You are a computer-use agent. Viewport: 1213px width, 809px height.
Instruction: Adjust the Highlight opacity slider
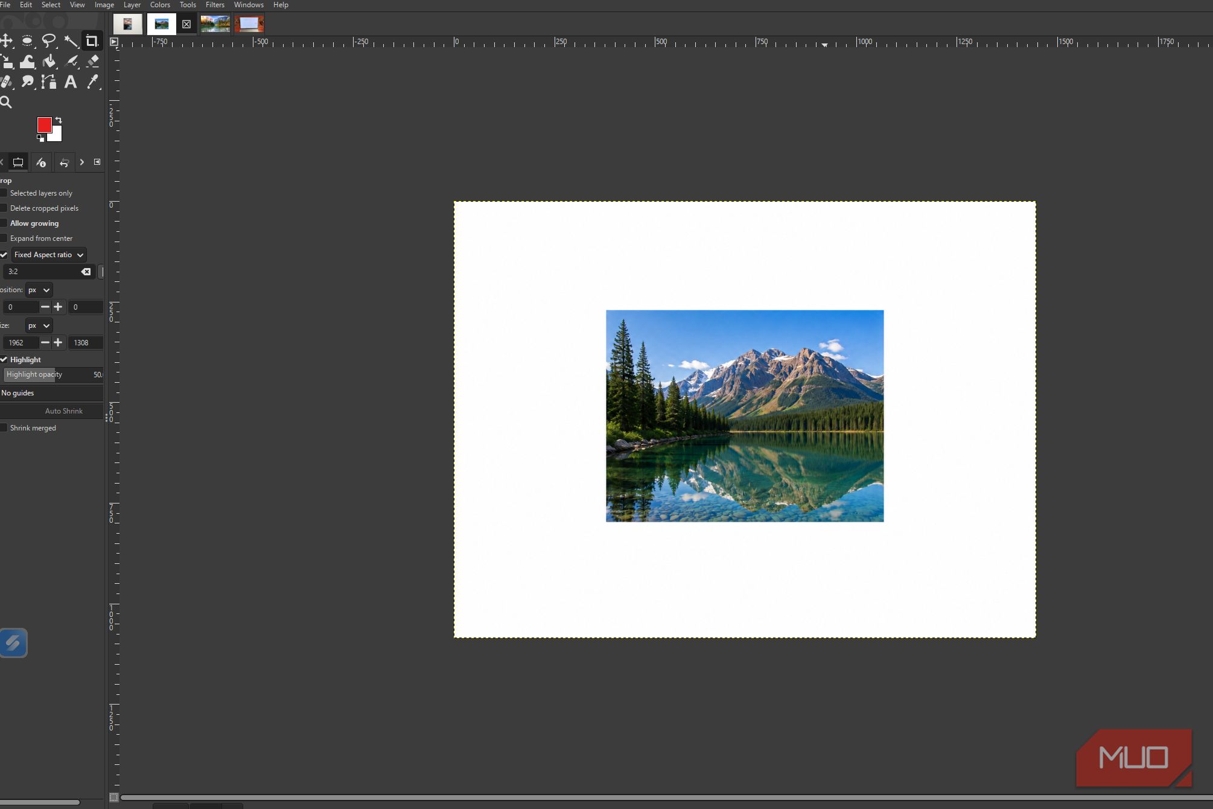coord(53,375)
